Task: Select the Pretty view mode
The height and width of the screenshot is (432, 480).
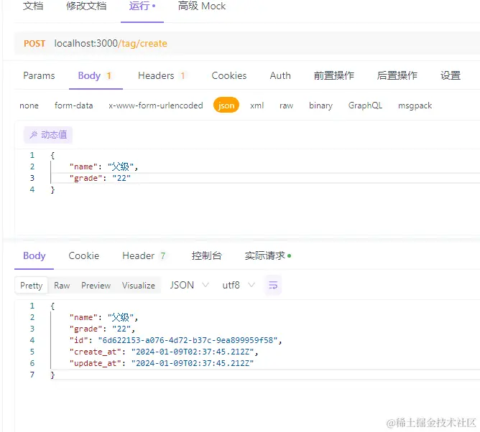Action: [x=31, y=285]
